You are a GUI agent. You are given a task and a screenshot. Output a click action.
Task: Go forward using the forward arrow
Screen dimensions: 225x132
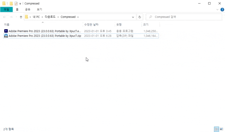pyautogui.click(x=11, y=17)
